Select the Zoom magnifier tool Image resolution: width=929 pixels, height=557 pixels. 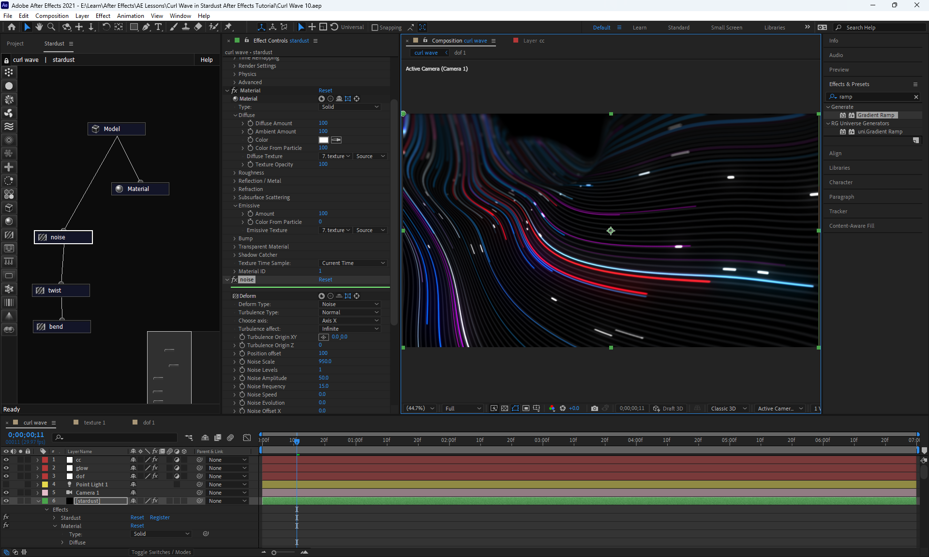[x=51, y=27]
